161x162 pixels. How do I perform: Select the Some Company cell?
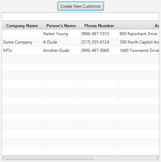pyautogui.click(x=22, y=42)
